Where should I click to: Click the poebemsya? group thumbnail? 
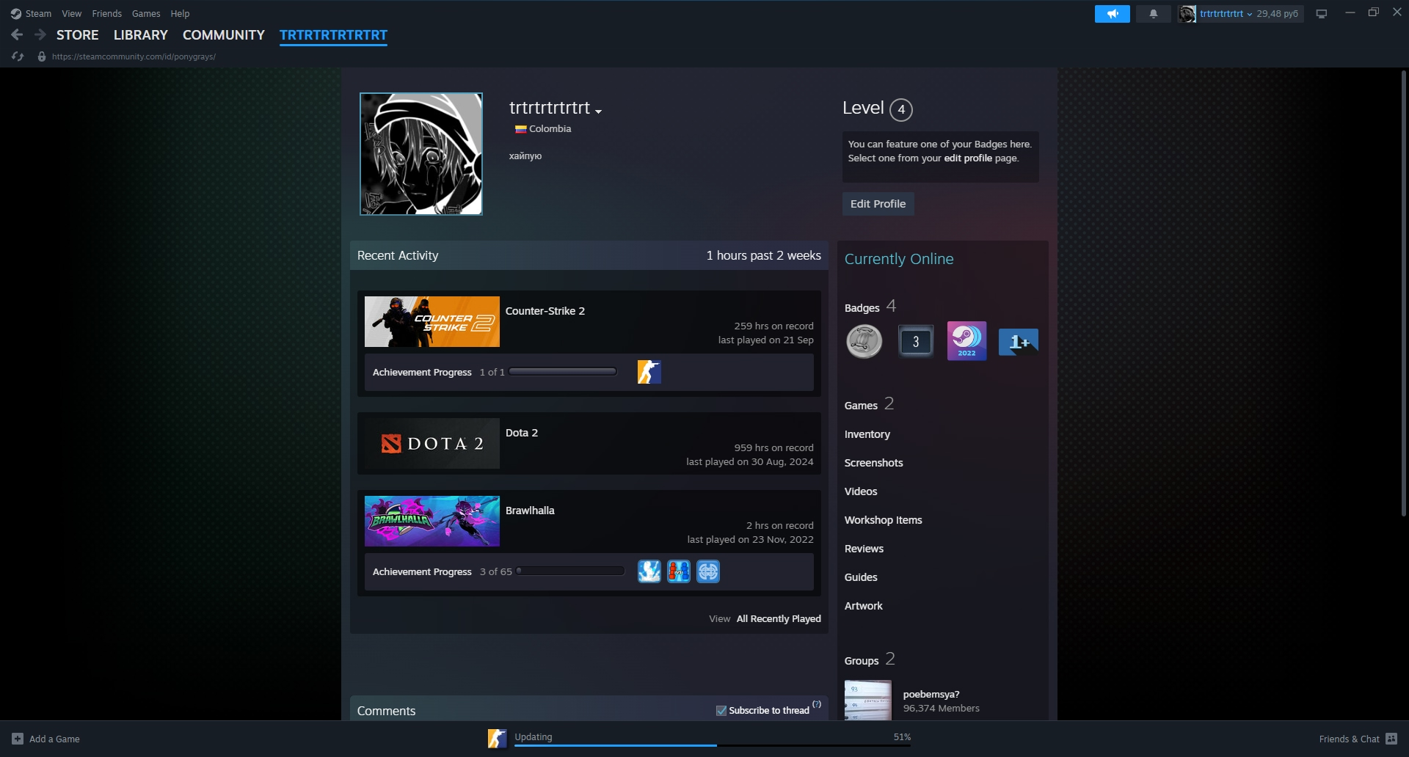coord(868,700)
